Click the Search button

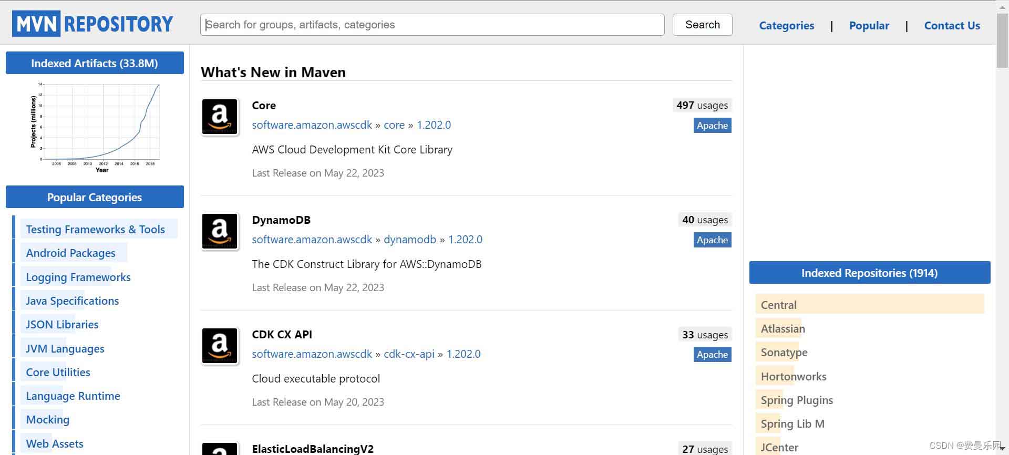702,25
